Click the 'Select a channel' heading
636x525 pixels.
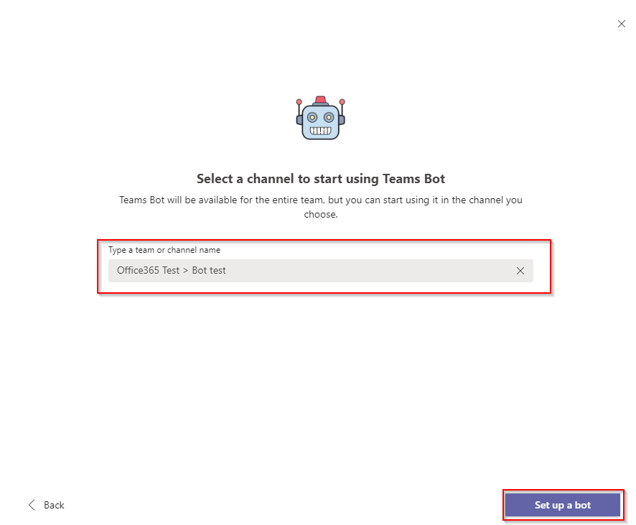click(320, 179)
